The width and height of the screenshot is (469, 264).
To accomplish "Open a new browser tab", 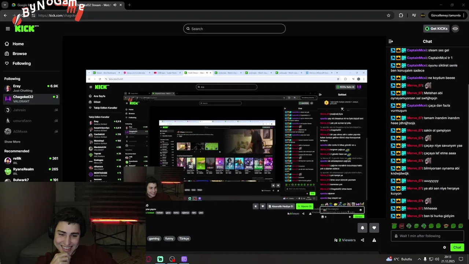I will tap(129, 5).
